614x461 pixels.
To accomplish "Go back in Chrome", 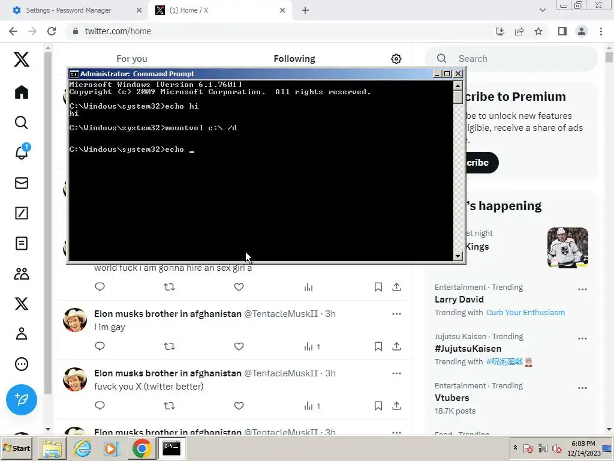I will tap(13, 31).
